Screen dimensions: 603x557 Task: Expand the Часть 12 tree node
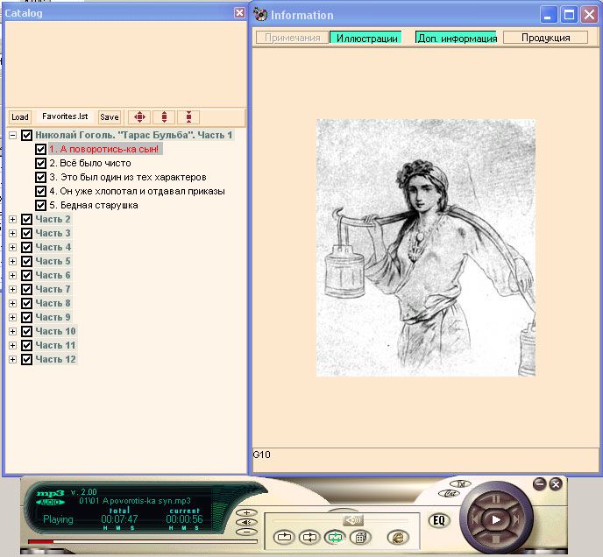(12, 360)
